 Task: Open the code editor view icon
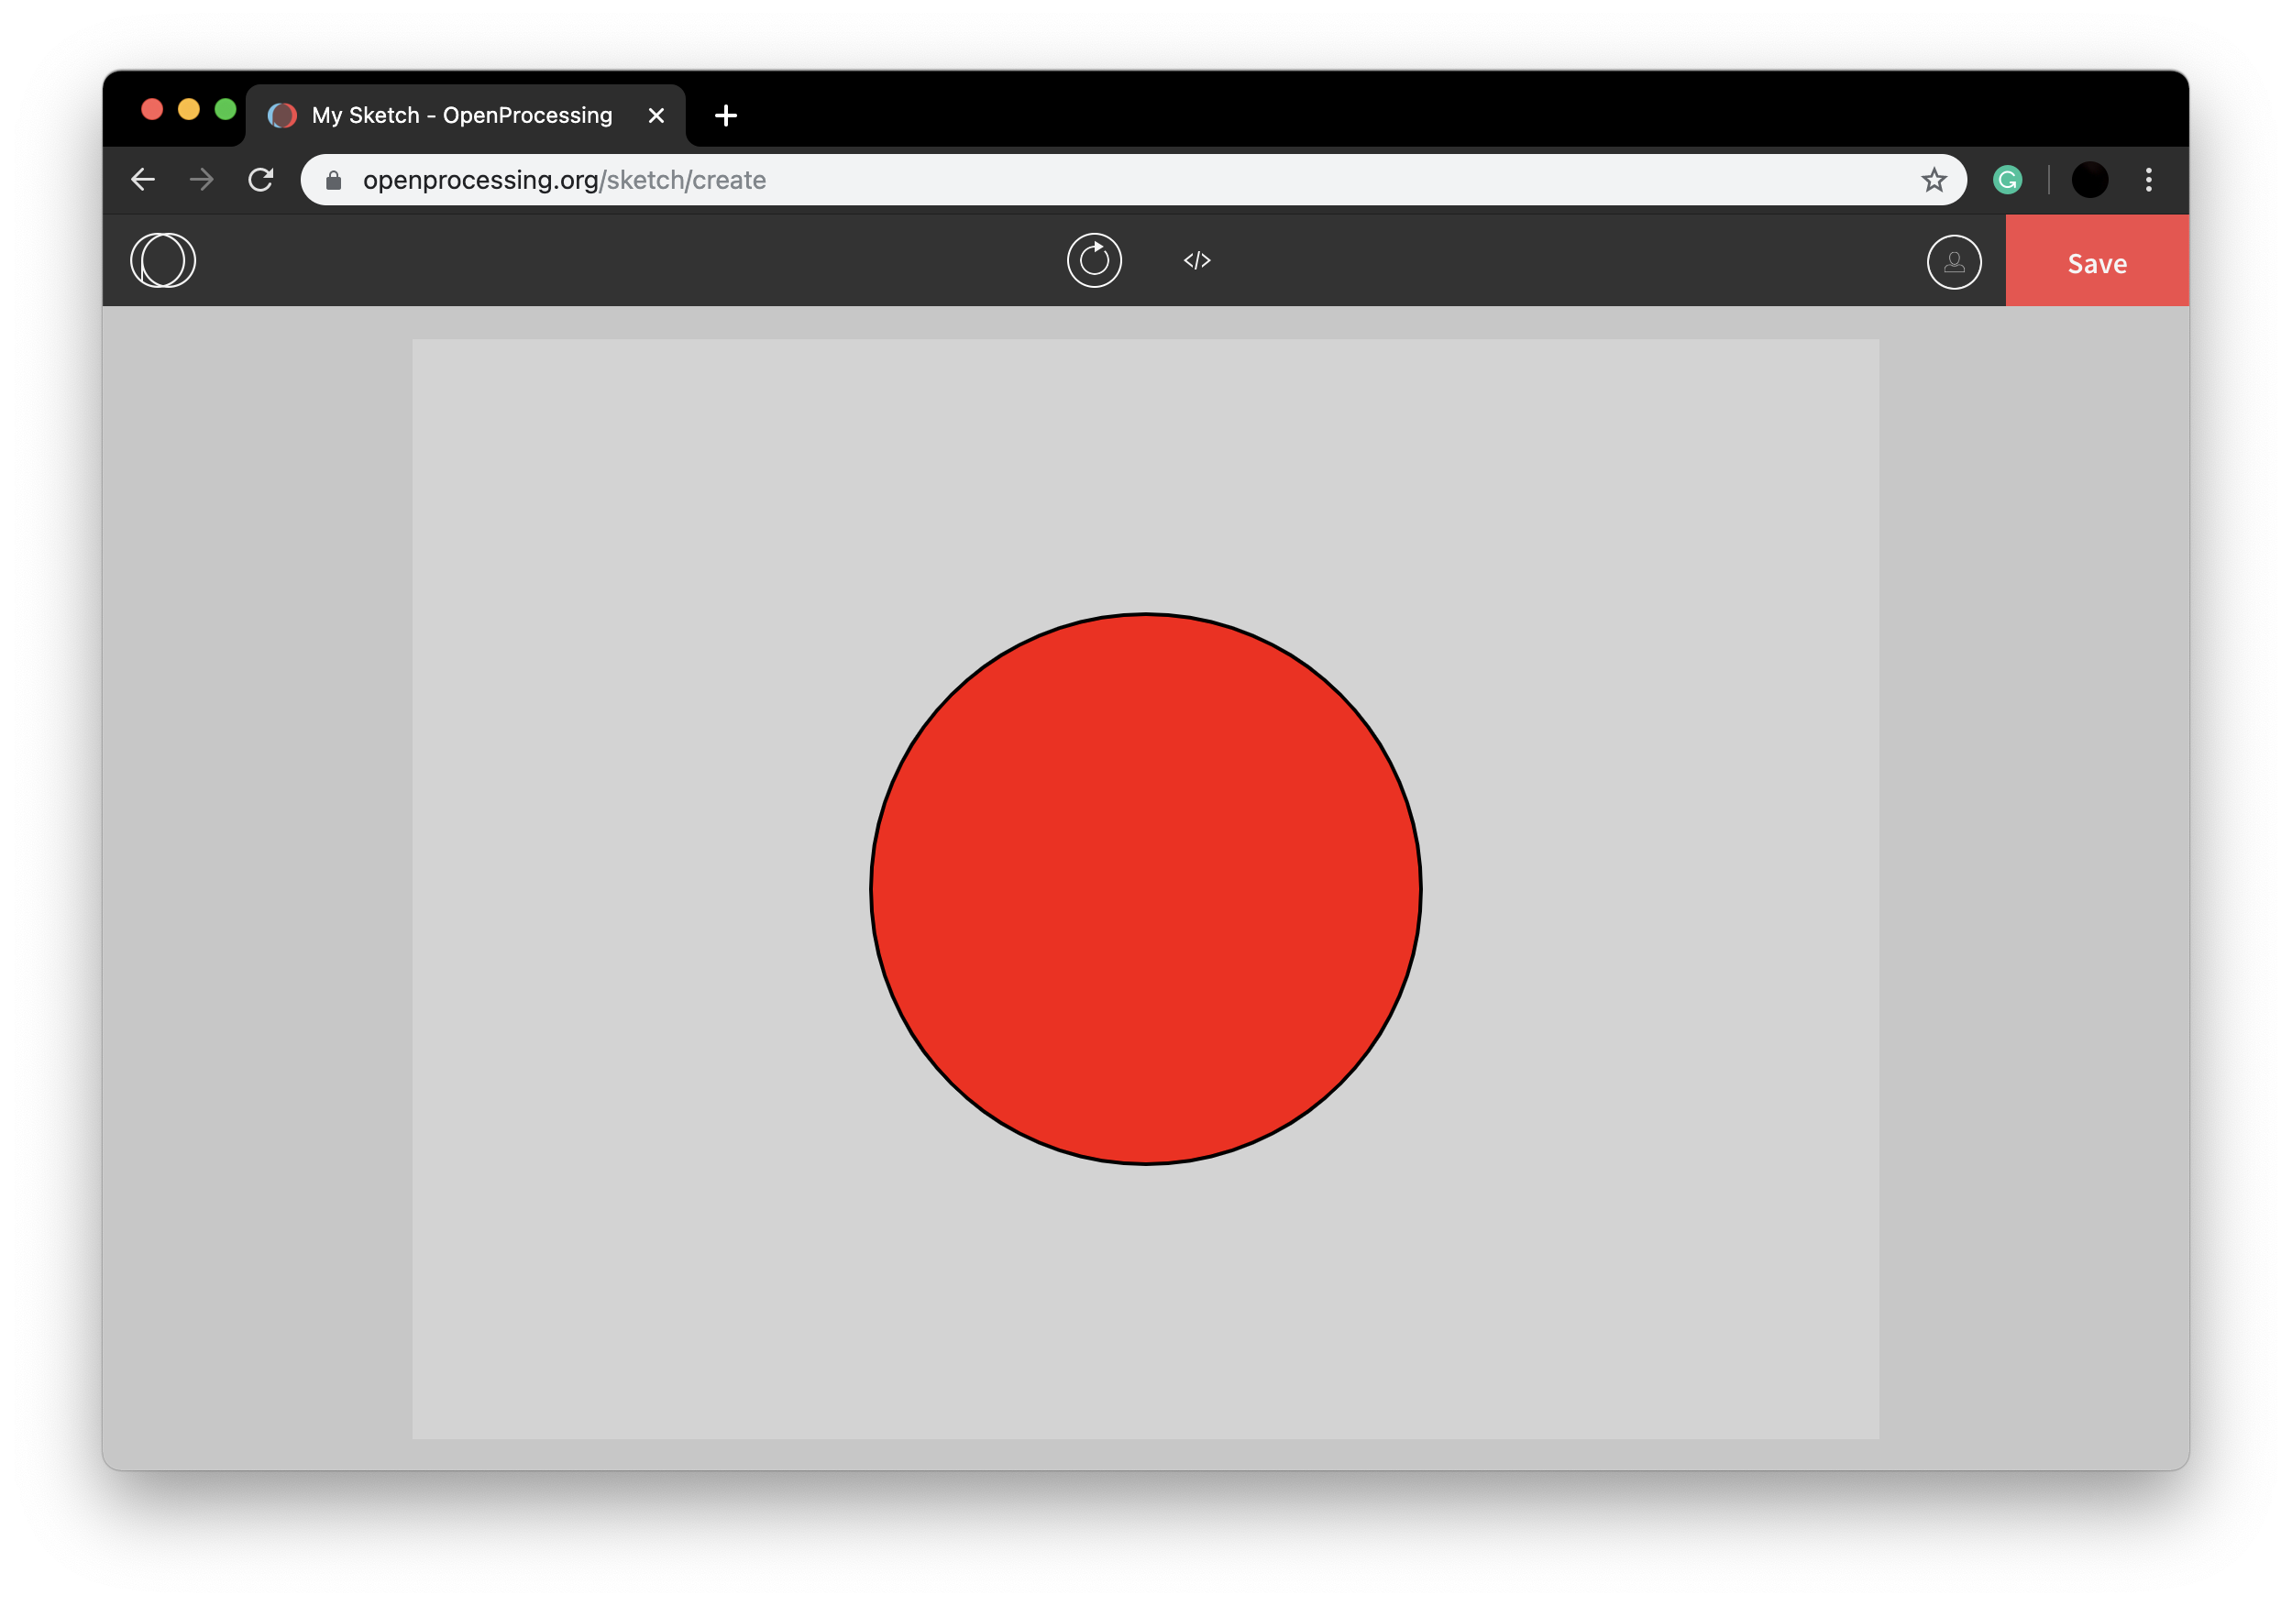click(x=1197, y=260)
